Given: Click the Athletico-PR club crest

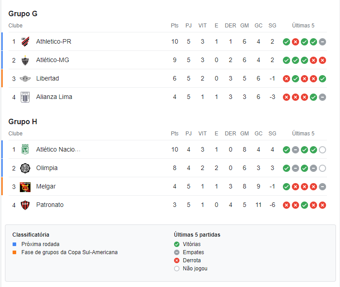Looking at the screenshot, I should 25,42.
